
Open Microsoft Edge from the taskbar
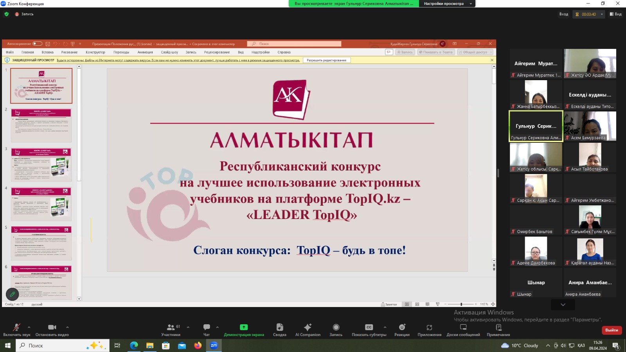134,345
